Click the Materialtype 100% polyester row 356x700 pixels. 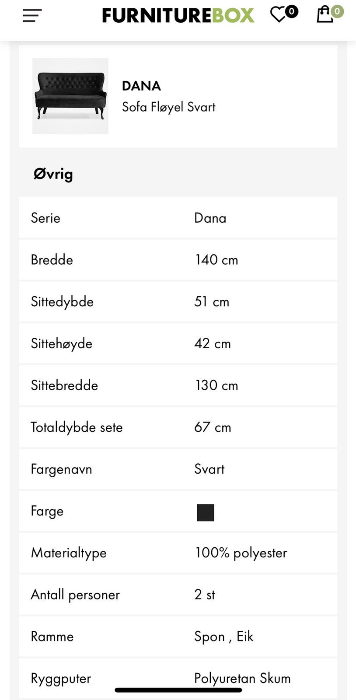[x=178, y=553]
